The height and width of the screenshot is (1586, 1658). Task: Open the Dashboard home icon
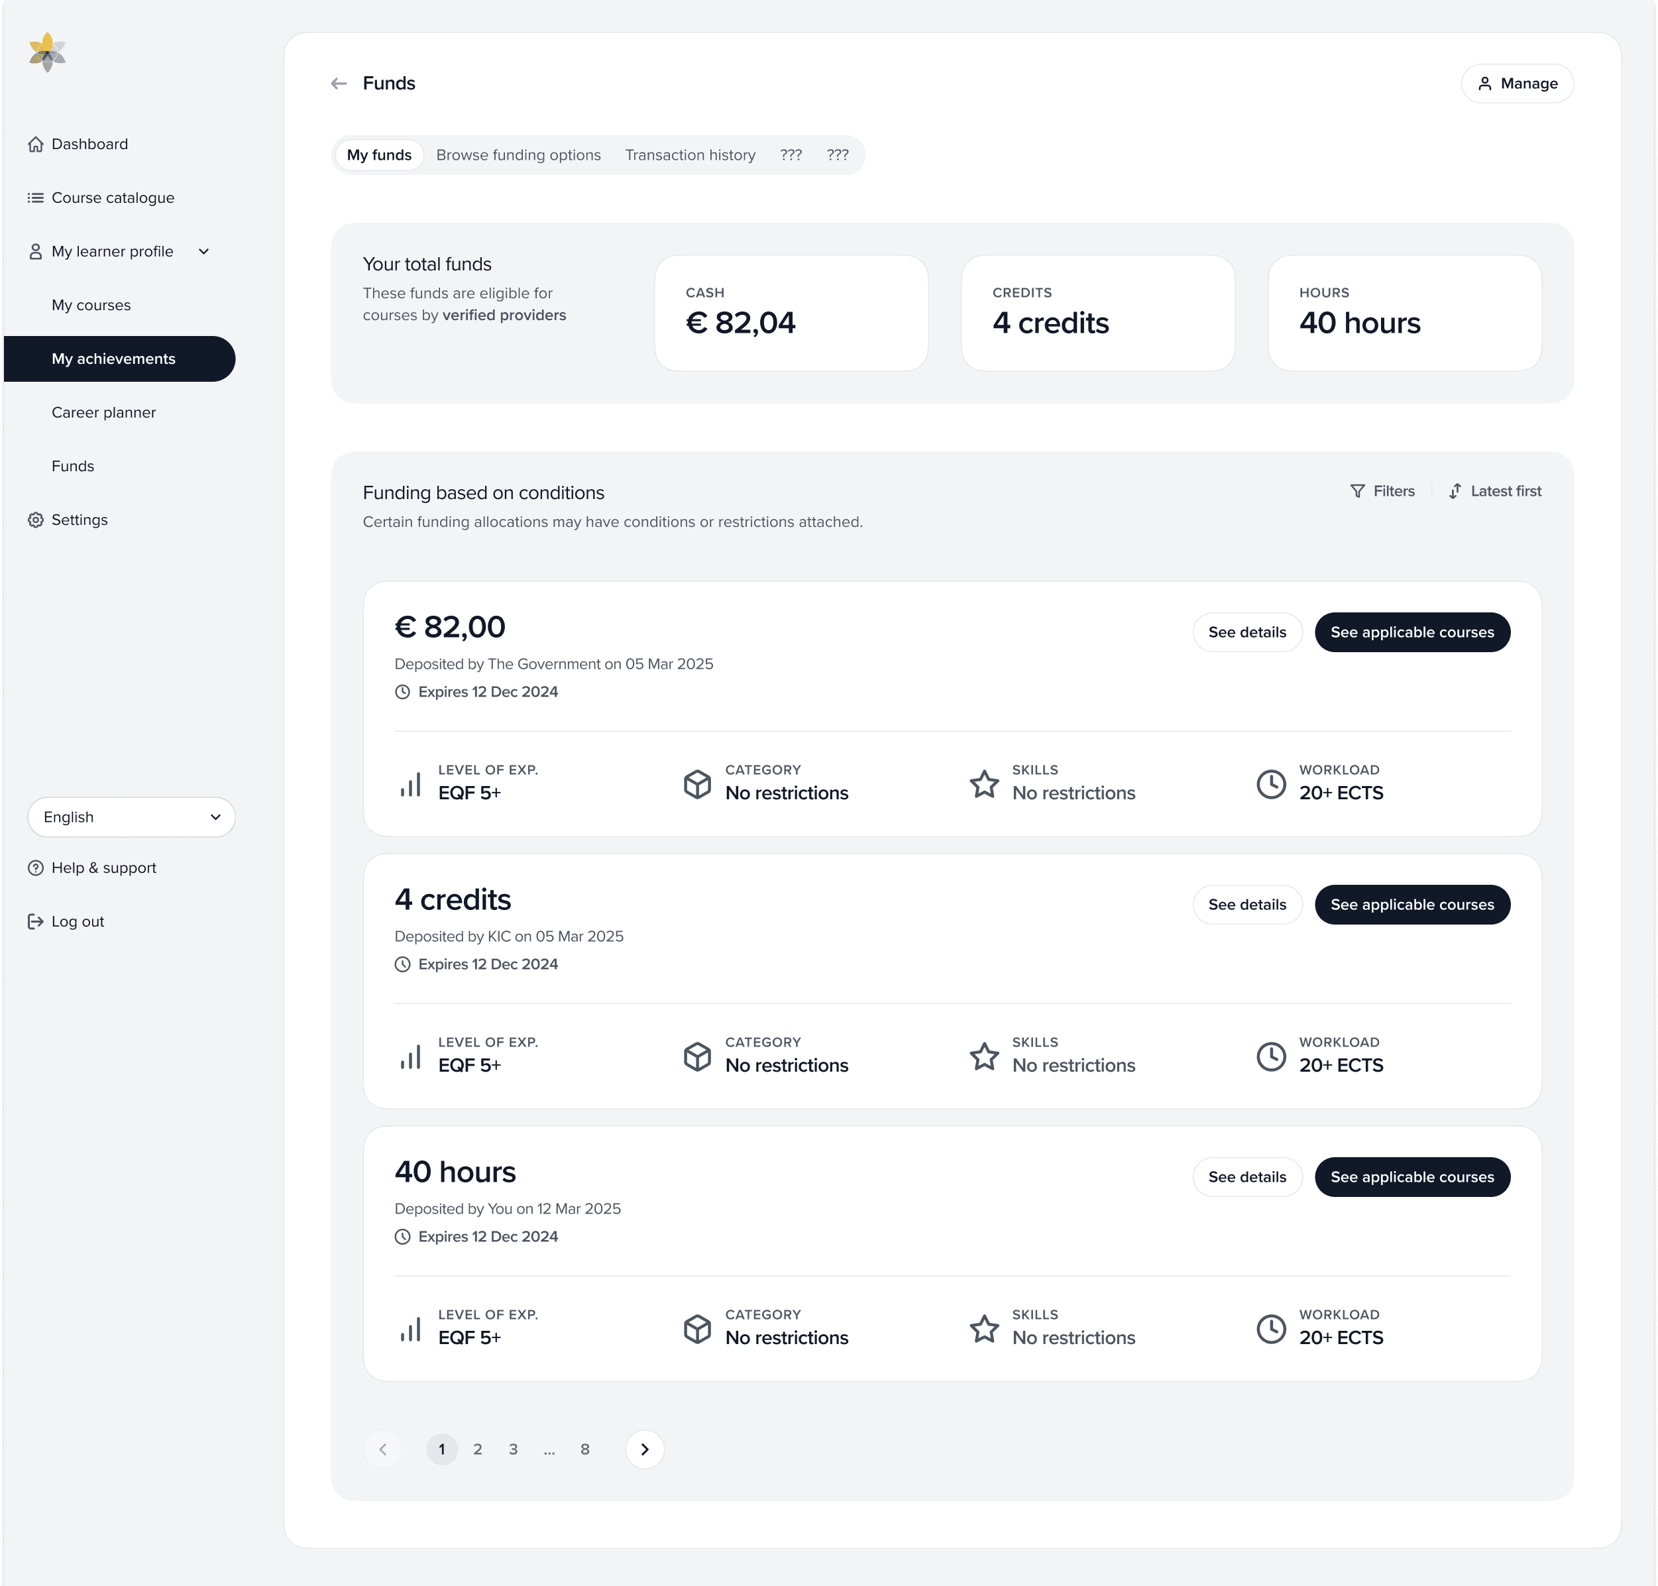[36, 144]
